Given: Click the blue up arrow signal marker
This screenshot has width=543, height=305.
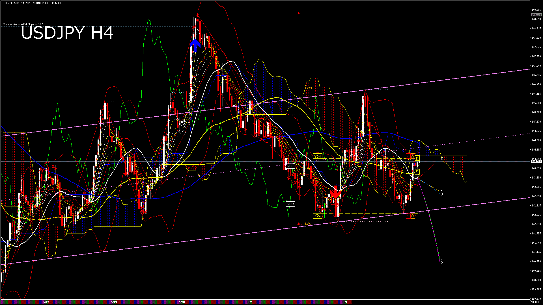Looking at the screenshot, I should tap(195, 45).
